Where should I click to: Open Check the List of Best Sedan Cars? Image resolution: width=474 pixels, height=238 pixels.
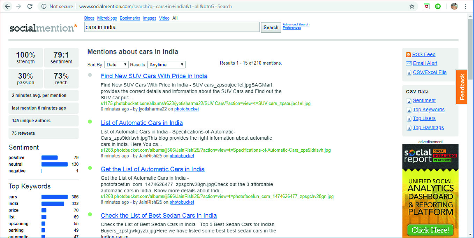coord(159,215)
